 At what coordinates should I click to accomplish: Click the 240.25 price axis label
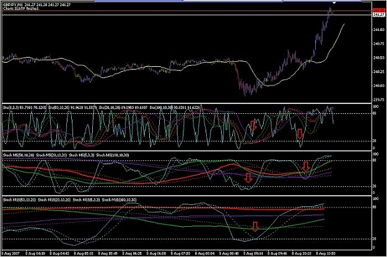(x=379, y=72)
